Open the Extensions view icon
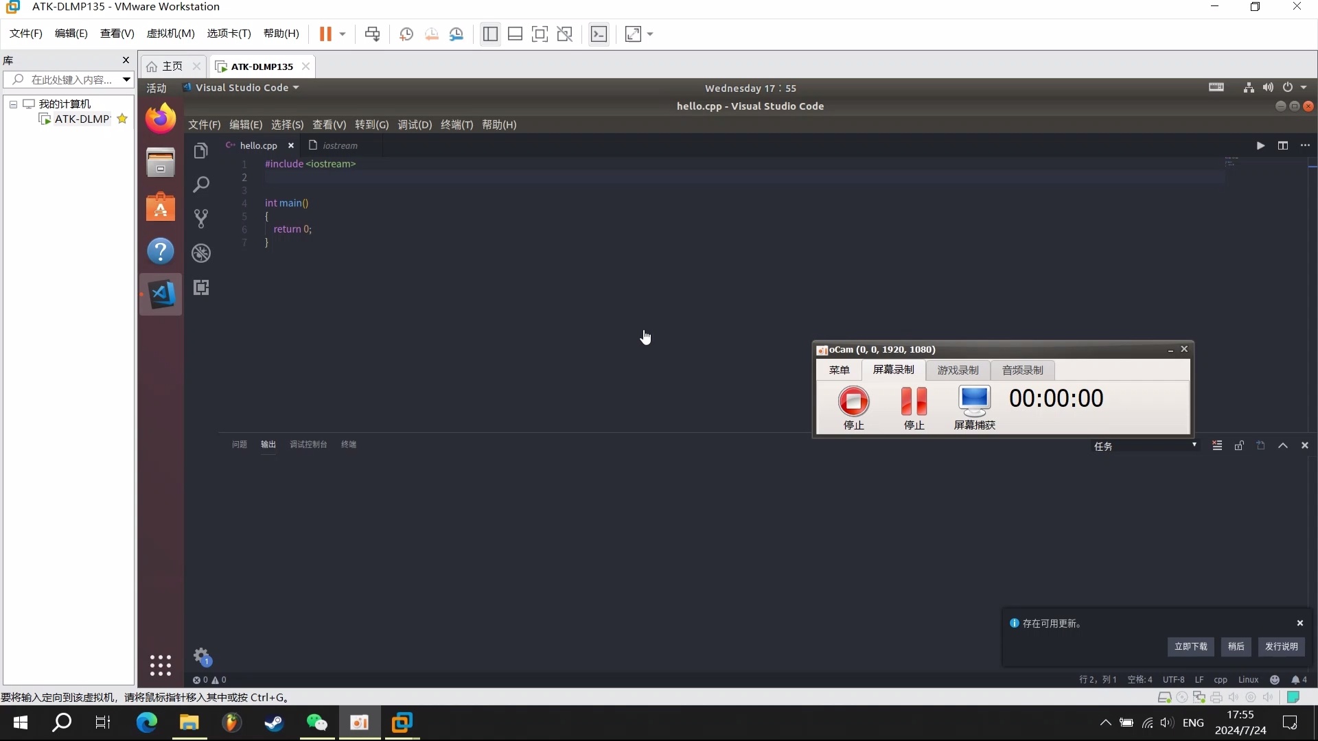The width and height of the screenshot is (1318, 741). (x=200, y=287)
